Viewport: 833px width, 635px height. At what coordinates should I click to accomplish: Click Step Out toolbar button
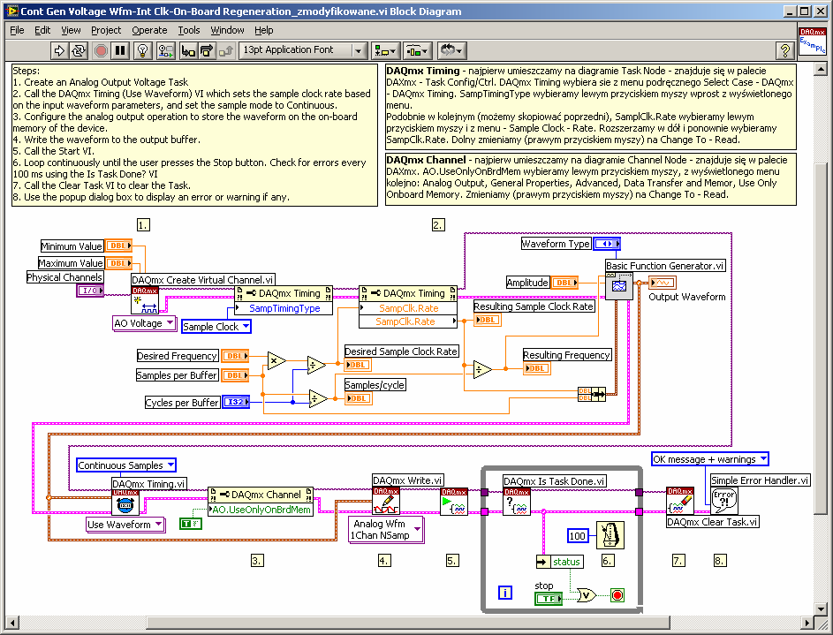226,51
